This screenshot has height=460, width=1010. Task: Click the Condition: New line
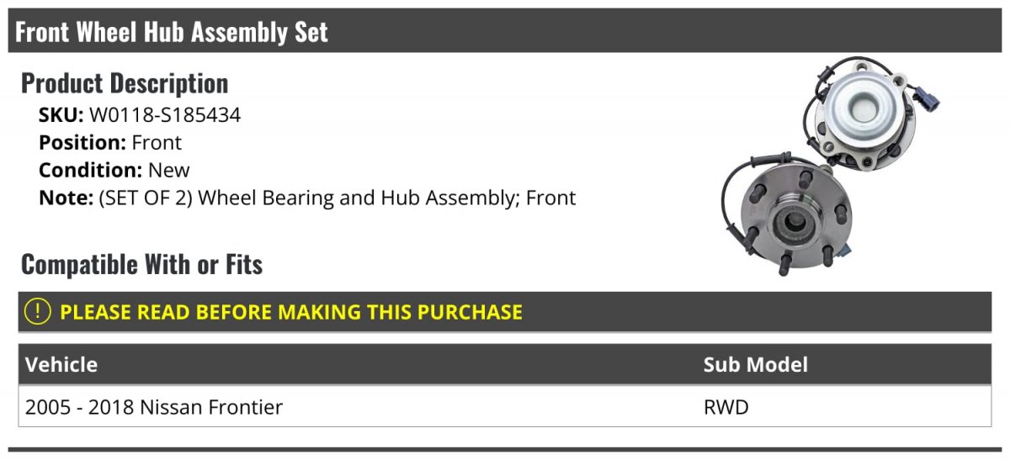click(x=114, y=170)
